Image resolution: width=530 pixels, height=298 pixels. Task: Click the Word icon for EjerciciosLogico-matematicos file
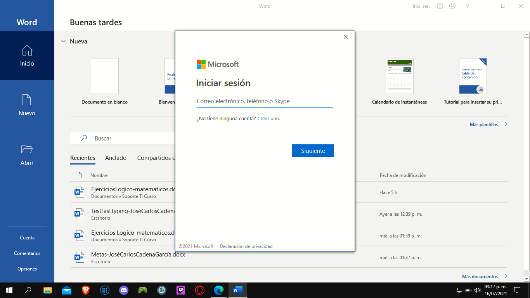coord(79,192)
